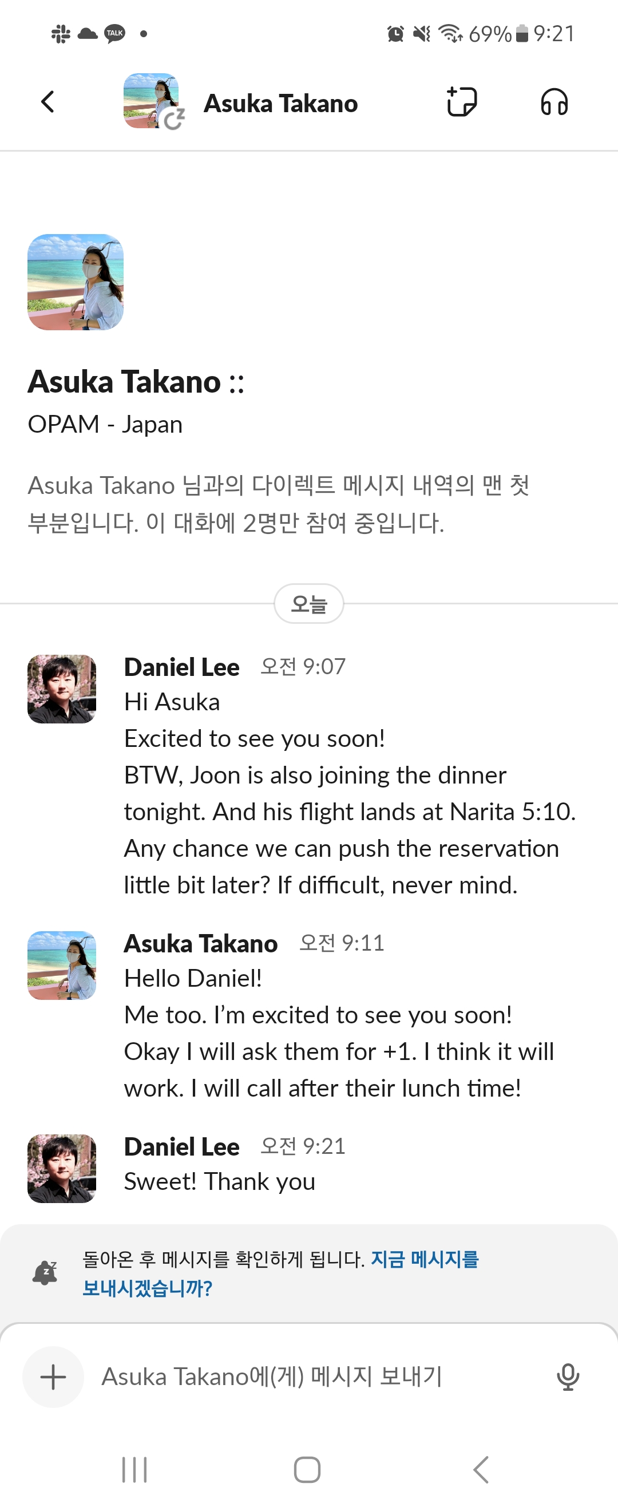Start a huddle with headphones icon
The width and height of the screenshot is (618, 1511).
coord(553,102)
